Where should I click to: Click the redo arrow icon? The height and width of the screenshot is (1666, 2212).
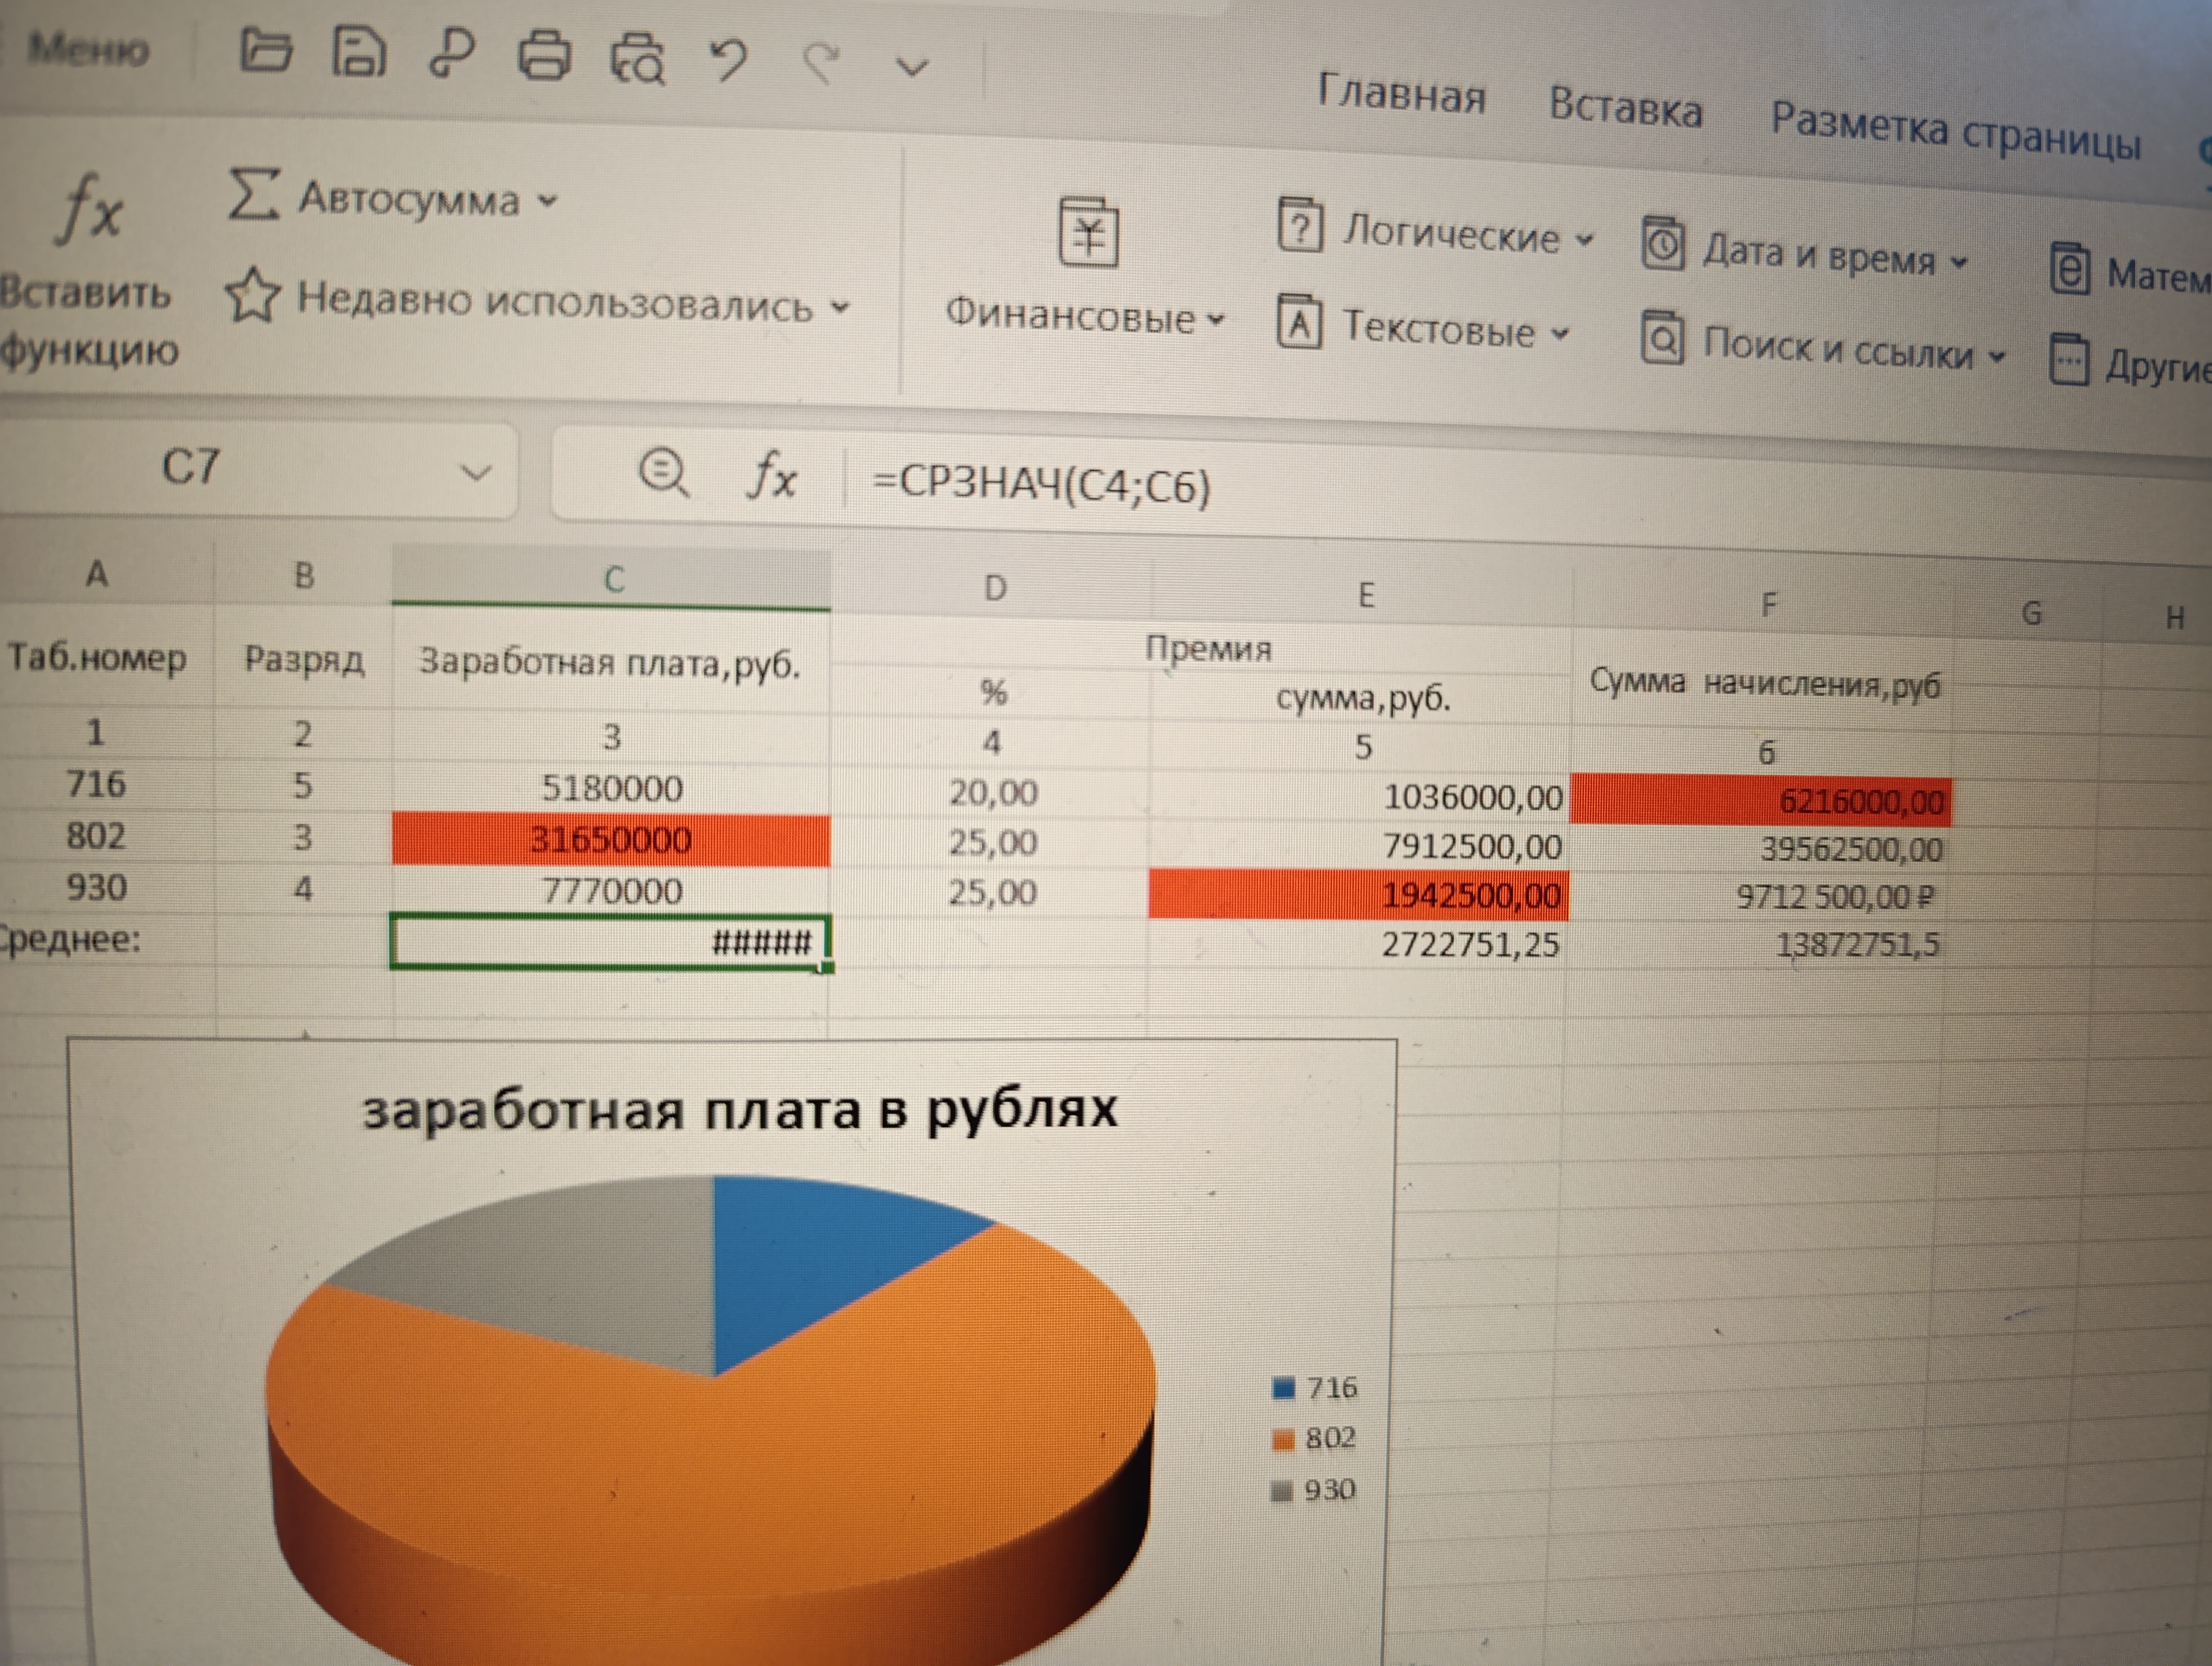822,63
